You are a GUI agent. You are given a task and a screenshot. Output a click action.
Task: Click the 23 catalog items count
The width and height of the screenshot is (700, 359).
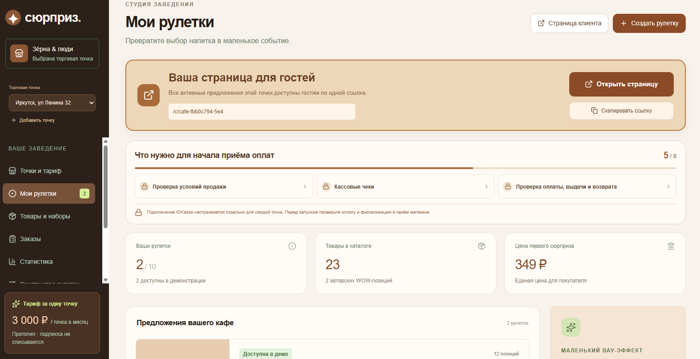click(x=333, y=265)
